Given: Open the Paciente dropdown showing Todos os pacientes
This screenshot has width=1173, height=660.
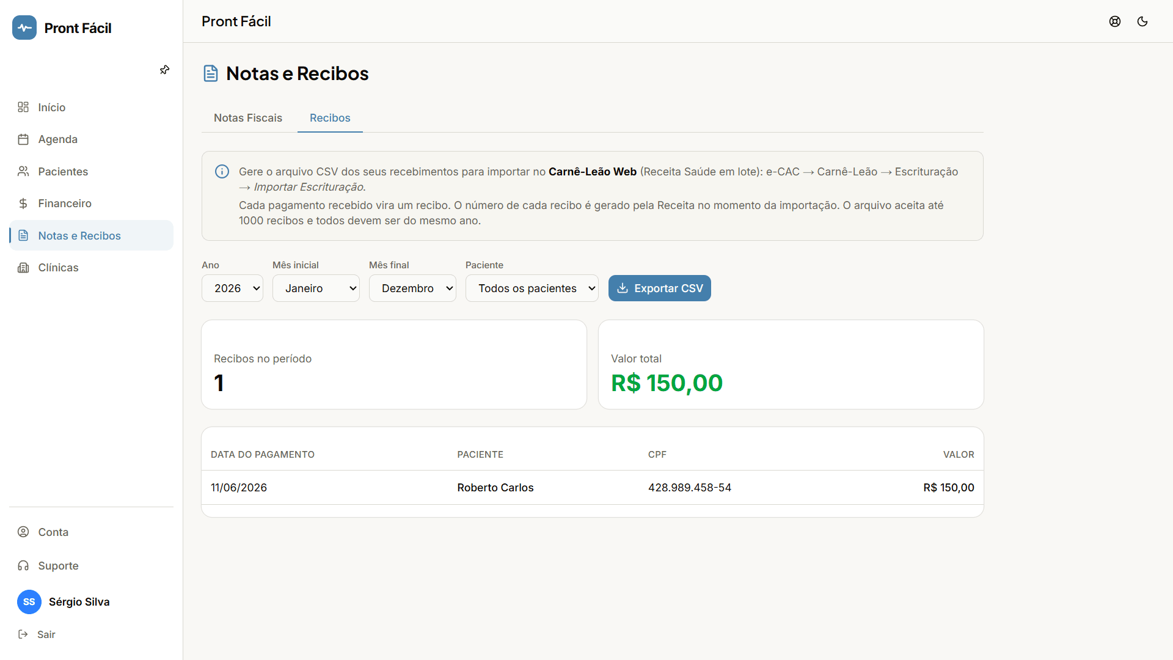Looking at the screenshot, I should 532,288.
